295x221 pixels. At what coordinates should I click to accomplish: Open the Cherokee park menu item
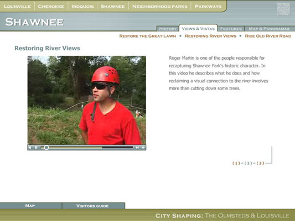(x=51, y=7)
